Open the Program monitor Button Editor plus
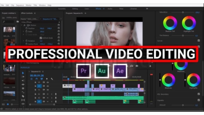 [150, 66]
